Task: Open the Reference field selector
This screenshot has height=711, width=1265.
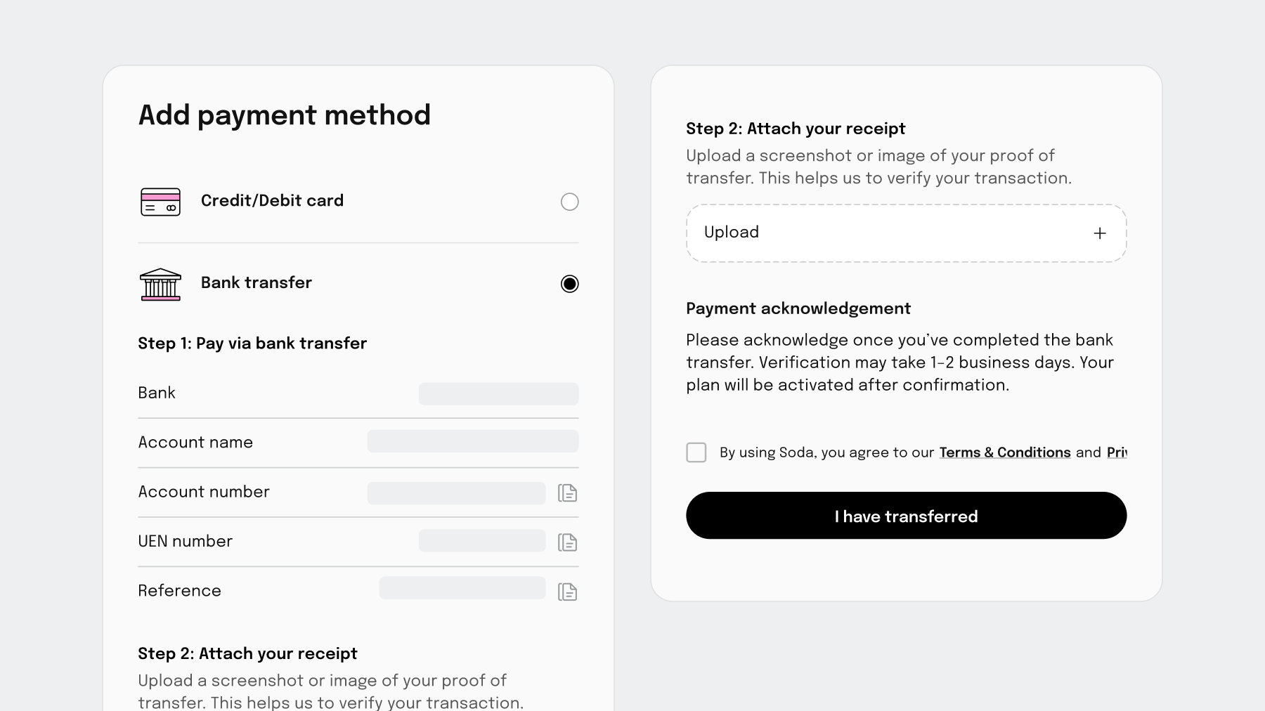Action: click(462, 587)
